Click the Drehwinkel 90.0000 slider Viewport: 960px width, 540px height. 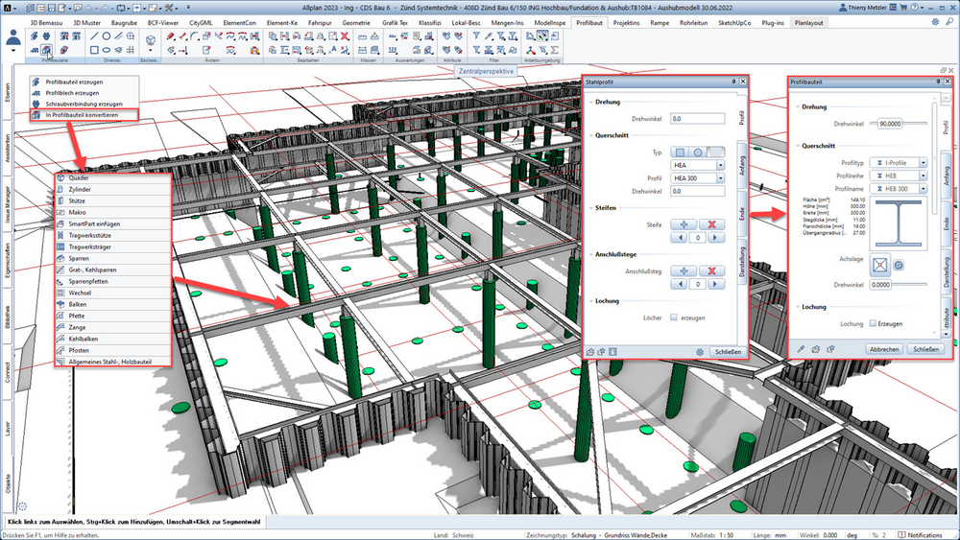click(x=899, y=124)
